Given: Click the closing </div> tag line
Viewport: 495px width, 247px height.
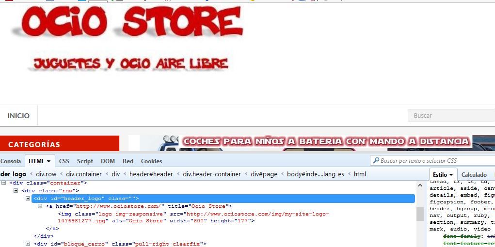Looking at the screenshot, I should click(44, 236).
